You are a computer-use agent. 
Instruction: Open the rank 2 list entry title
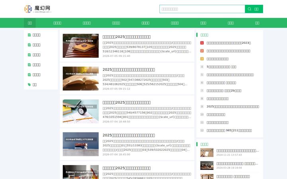coord(228,51)
